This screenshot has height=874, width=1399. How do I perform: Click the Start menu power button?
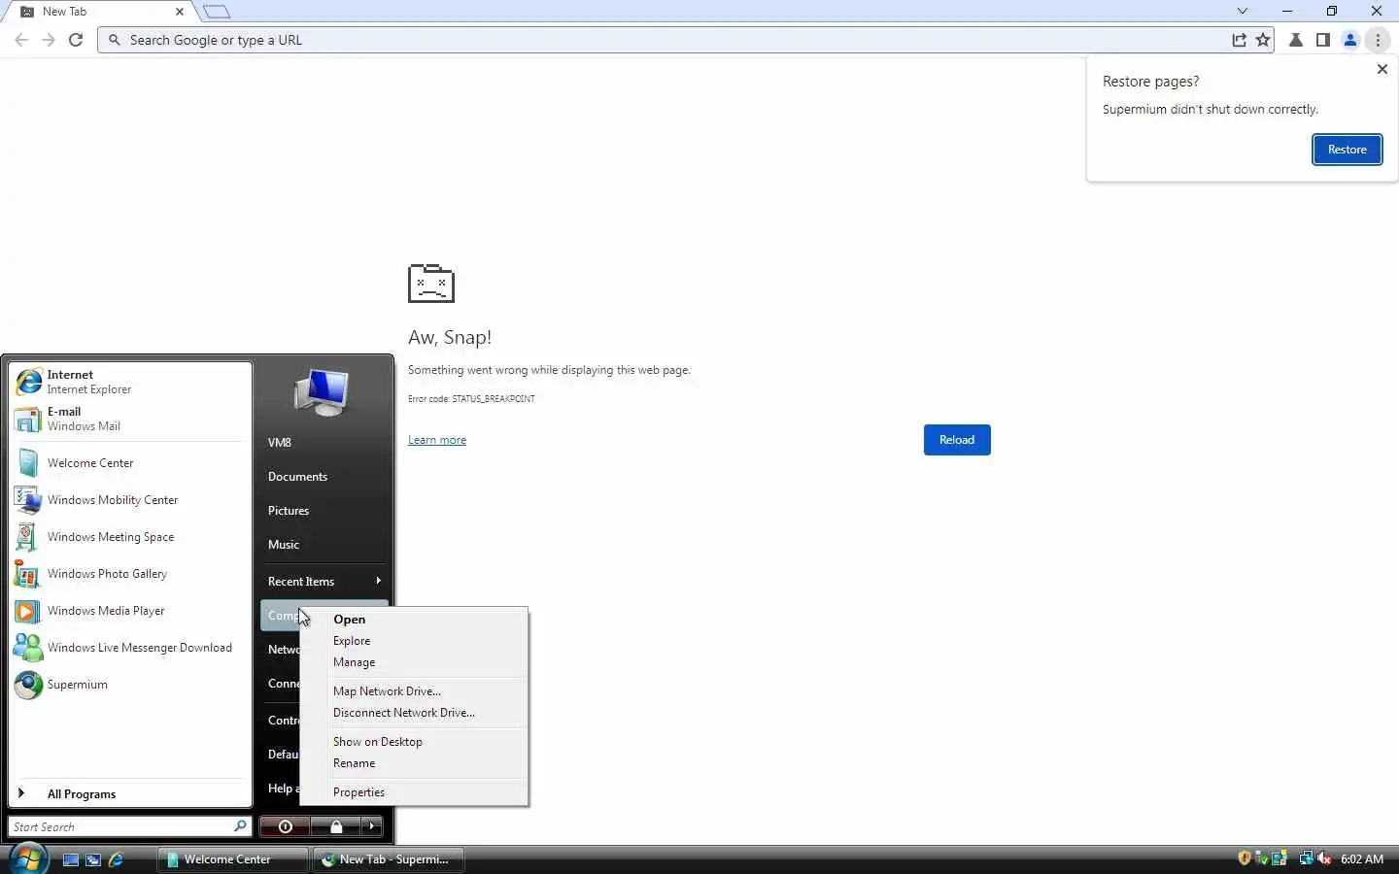[285, 826]
